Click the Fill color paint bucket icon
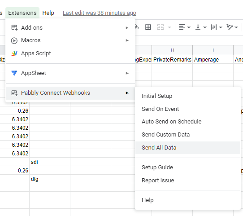Screen dimensions: 243x216 point(137,27)
